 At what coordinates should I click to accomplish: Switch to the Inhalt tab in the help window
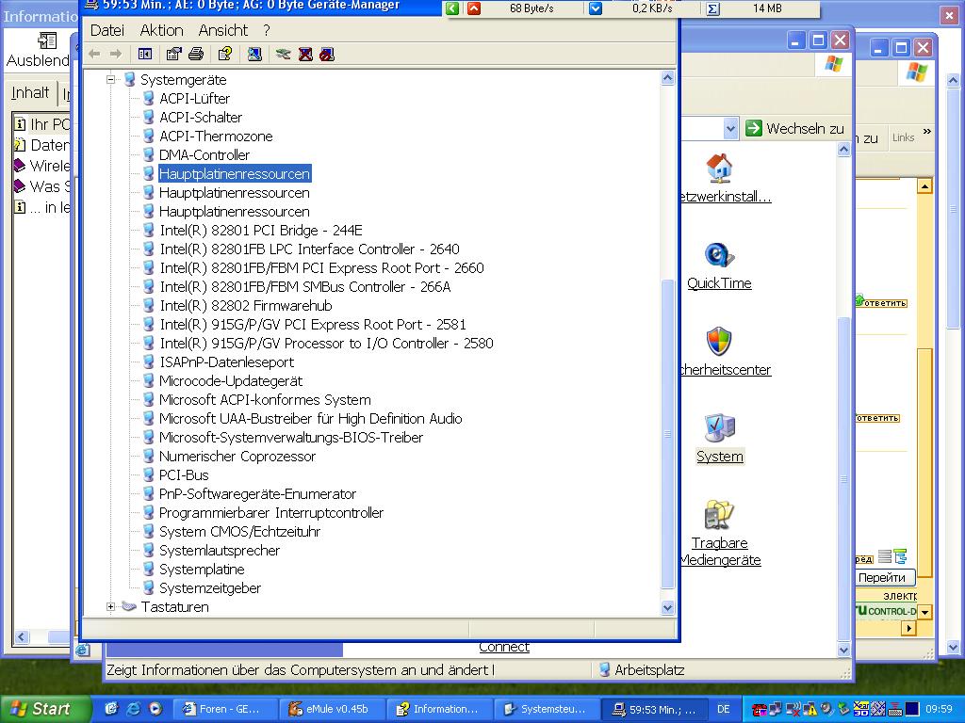tap(30, 93)
